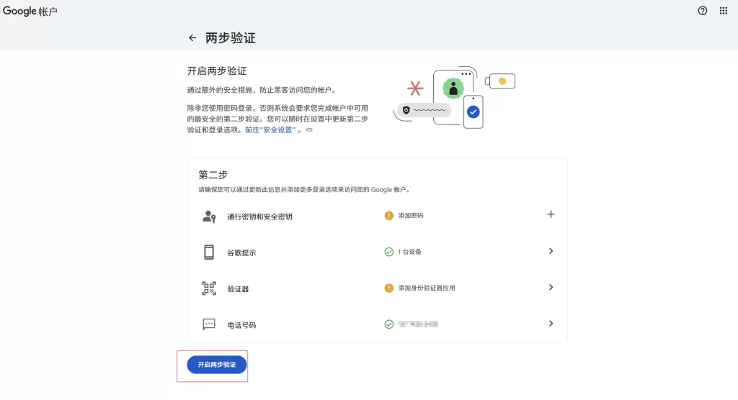Select the 电话号码 label
The image size is (738, 400).
(241, 325)
